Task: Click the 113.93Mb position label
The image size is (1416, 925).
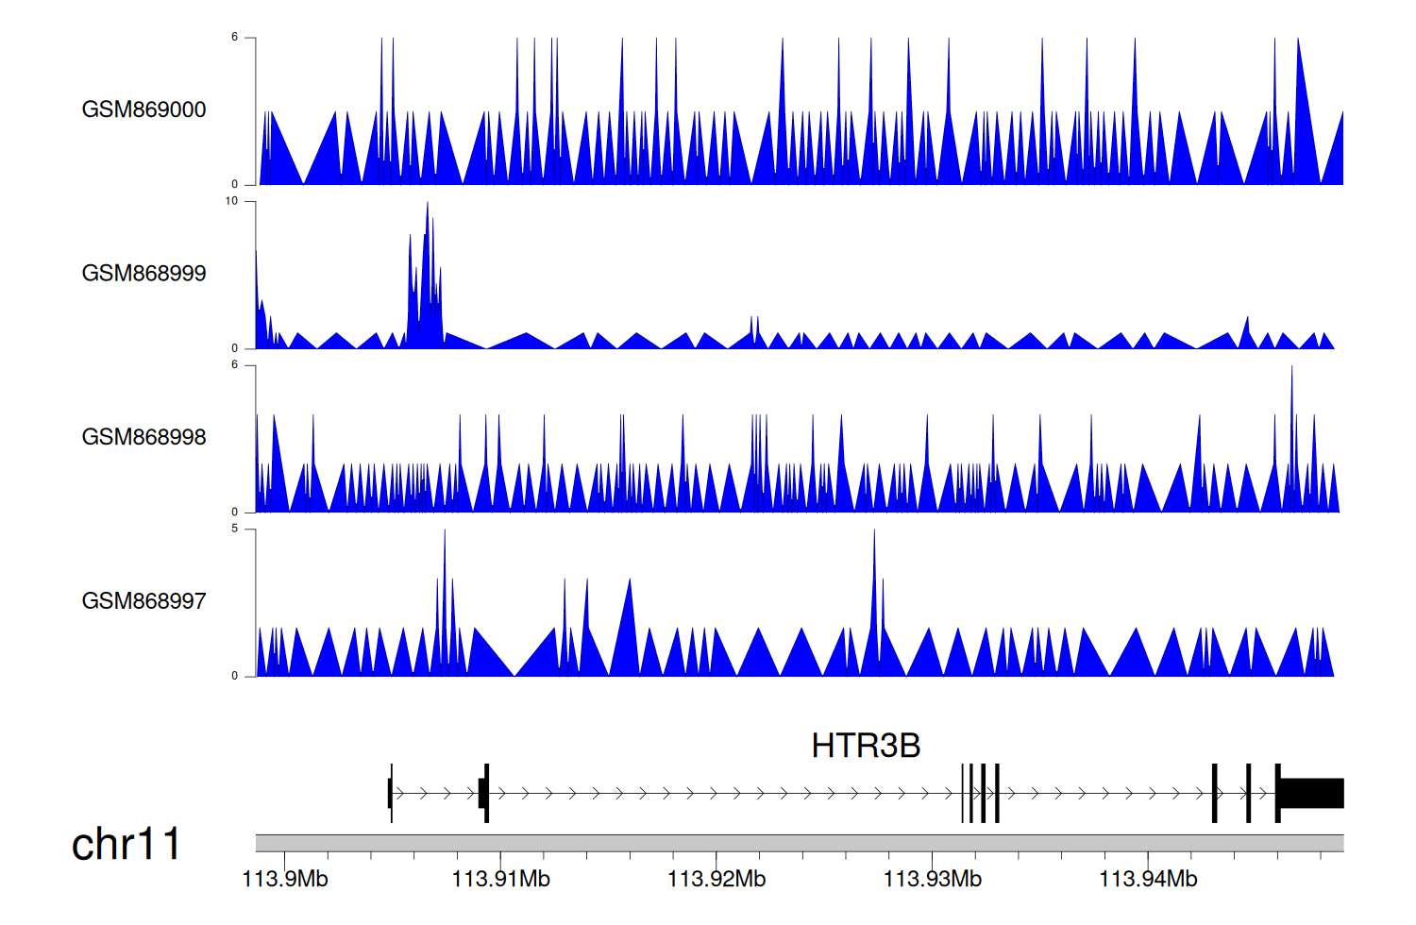Action: (932, 880)
